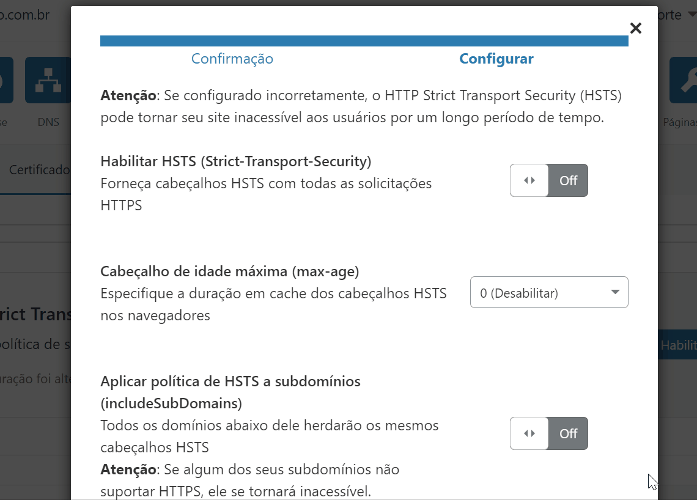
Task: Open the Certificado tab in the background
Action: pyautogui.click(x=39, y=170)
